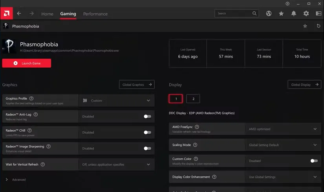This screenshot has height=192, width=324.
Task: Open settings gear icon
Action: point(306,13)
